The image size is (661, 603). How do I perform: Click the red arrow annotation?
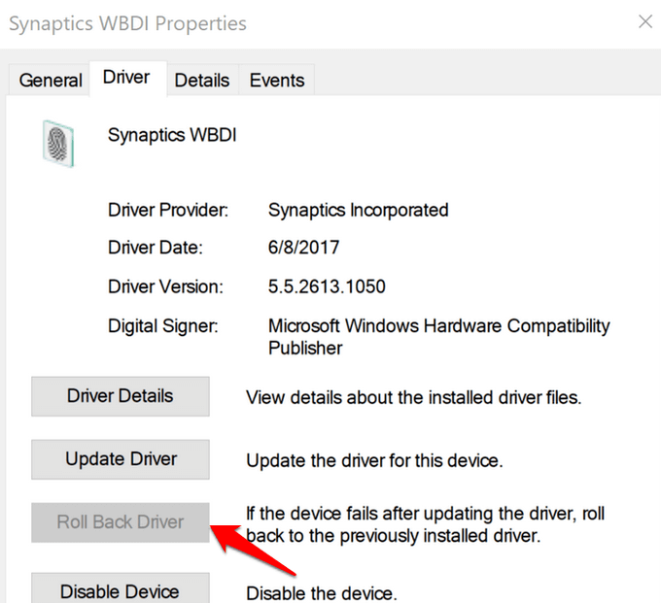point(252,549)
